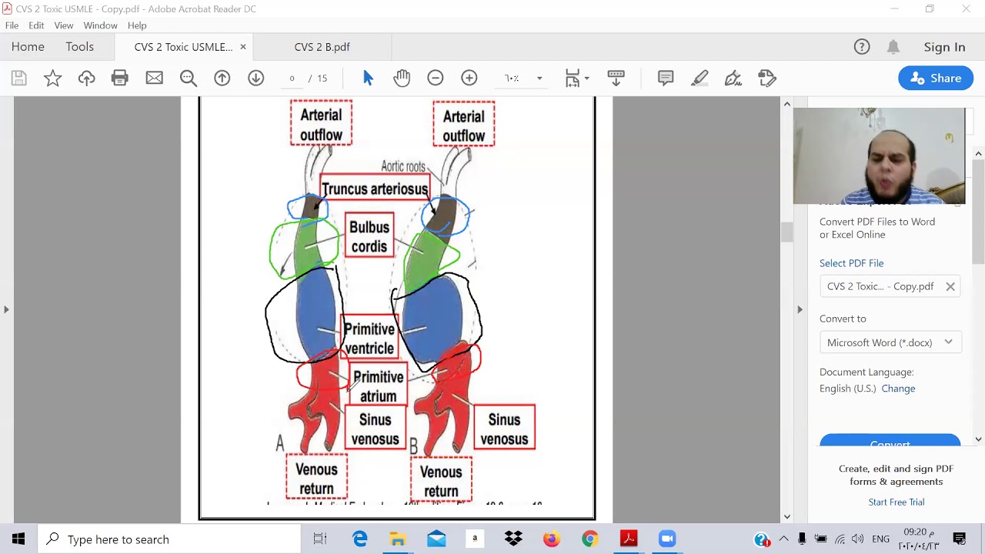Add a comment sticky note
The height and width of the screenshot is (554, 985).
666,78
